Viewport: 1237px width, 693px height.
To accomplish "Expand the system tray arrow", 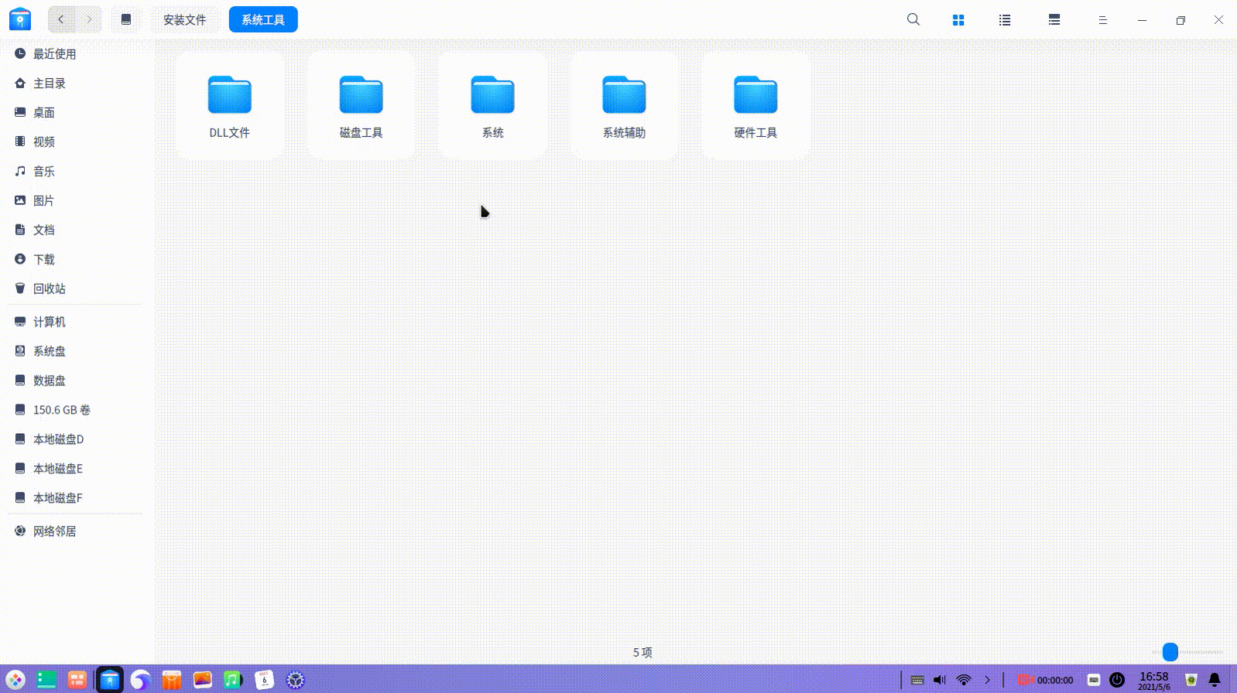I will (988, 680).
